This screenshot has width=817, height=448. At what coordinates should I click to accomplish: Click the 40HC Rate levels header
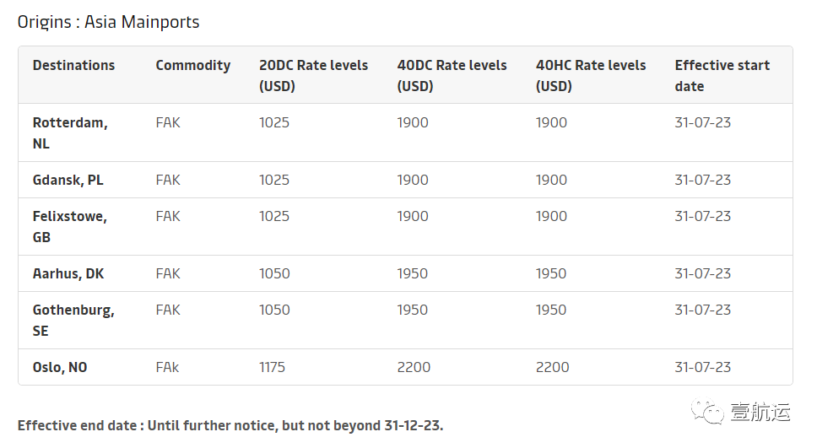[x=590, y=76]
